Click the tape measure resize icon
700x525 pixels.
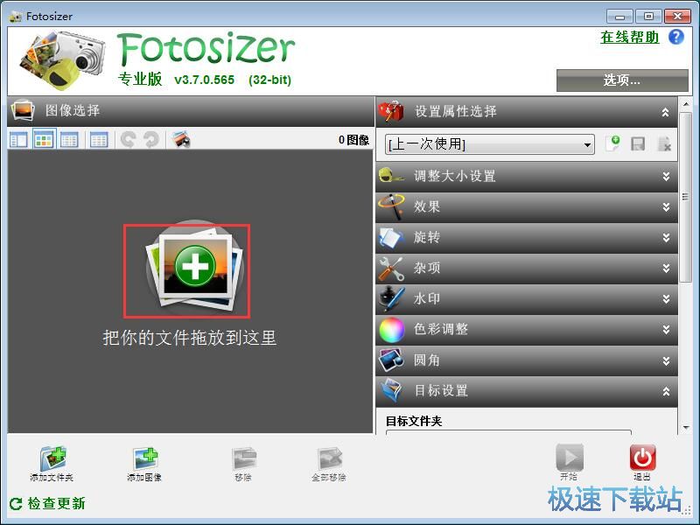click(x=391, y=175)
